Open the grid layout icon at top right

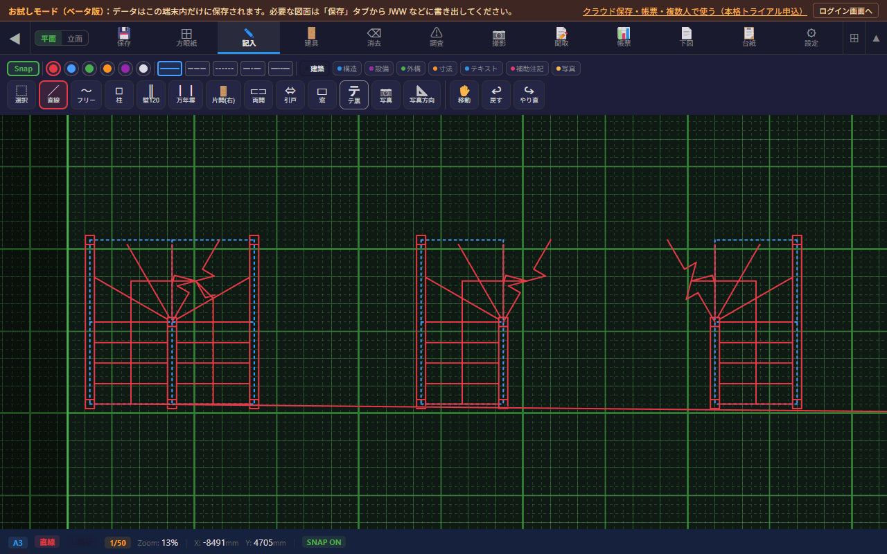[x=854, y=38]
